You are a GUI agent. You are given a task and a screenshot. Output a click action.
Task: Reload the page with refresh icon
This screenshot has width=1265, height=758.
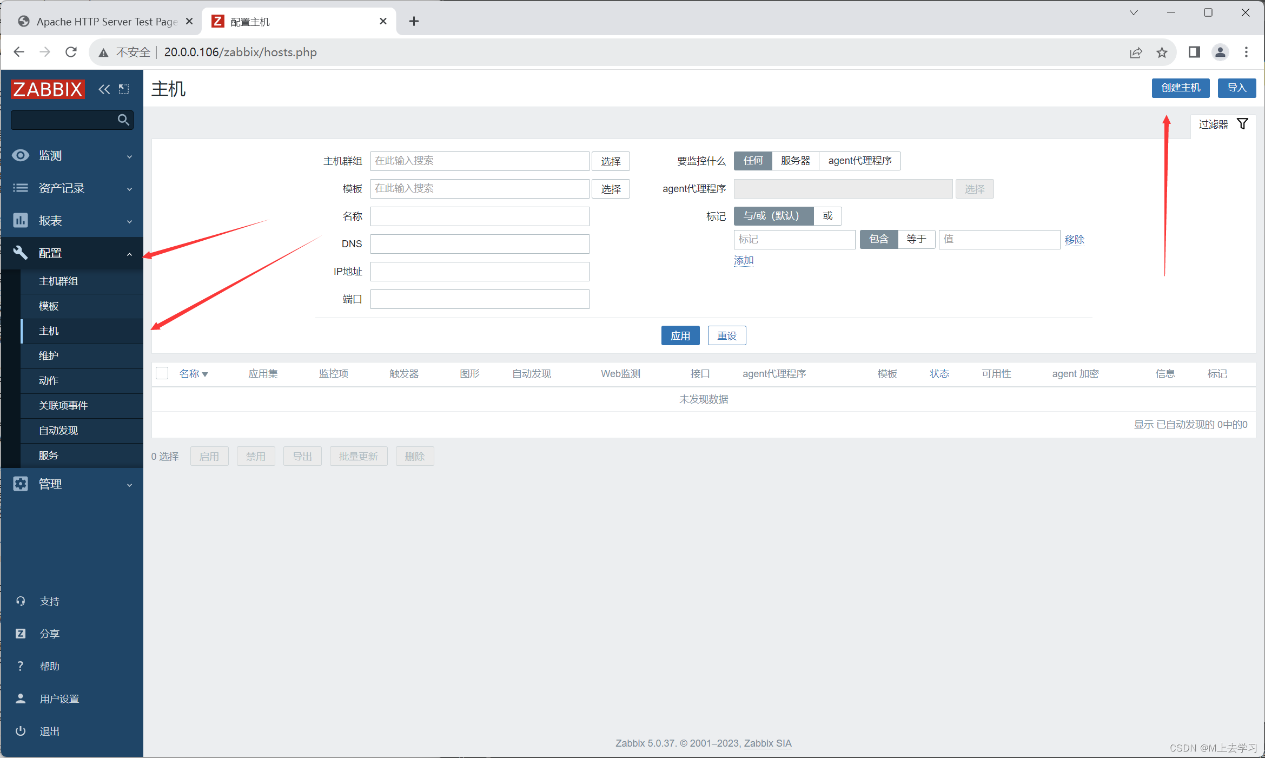click(x=71, y=52)
